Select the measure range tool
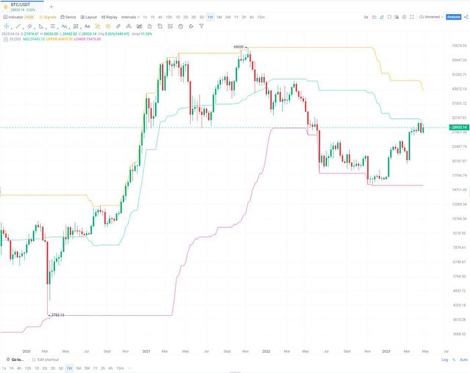 [75, 26]
